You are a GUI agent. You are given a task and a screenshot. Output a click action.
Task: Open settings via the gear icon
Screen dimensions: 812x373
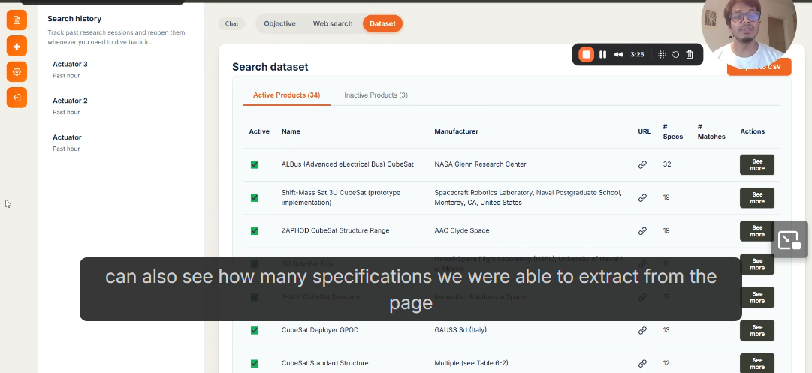pos(17,71)
